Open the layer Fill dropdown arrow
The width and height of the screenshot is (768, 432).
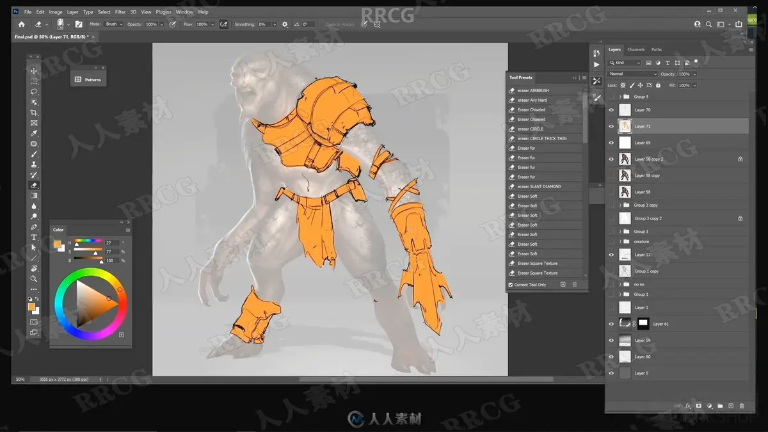point(694,85)
